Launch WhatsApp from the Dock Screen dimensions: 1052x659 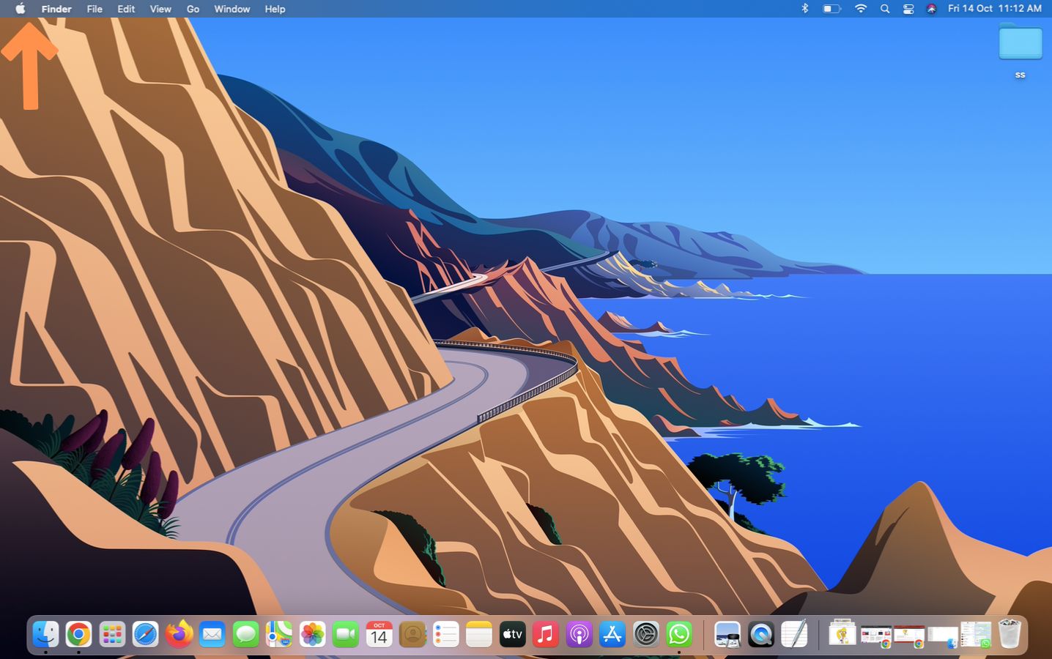[679, 634]
